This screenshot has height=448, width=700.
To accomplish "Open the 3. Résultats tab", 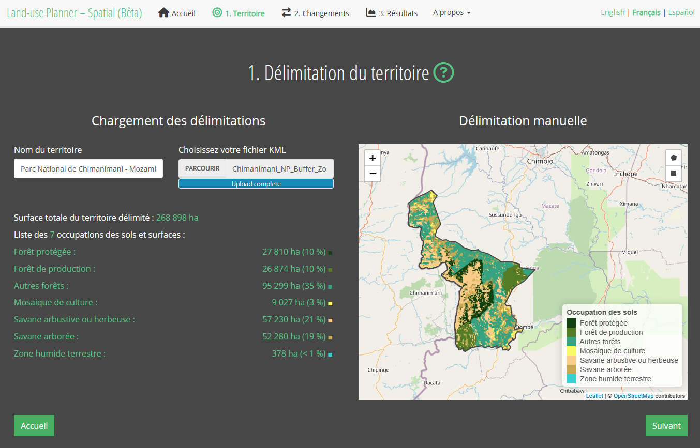I will (x=392, y=13).
